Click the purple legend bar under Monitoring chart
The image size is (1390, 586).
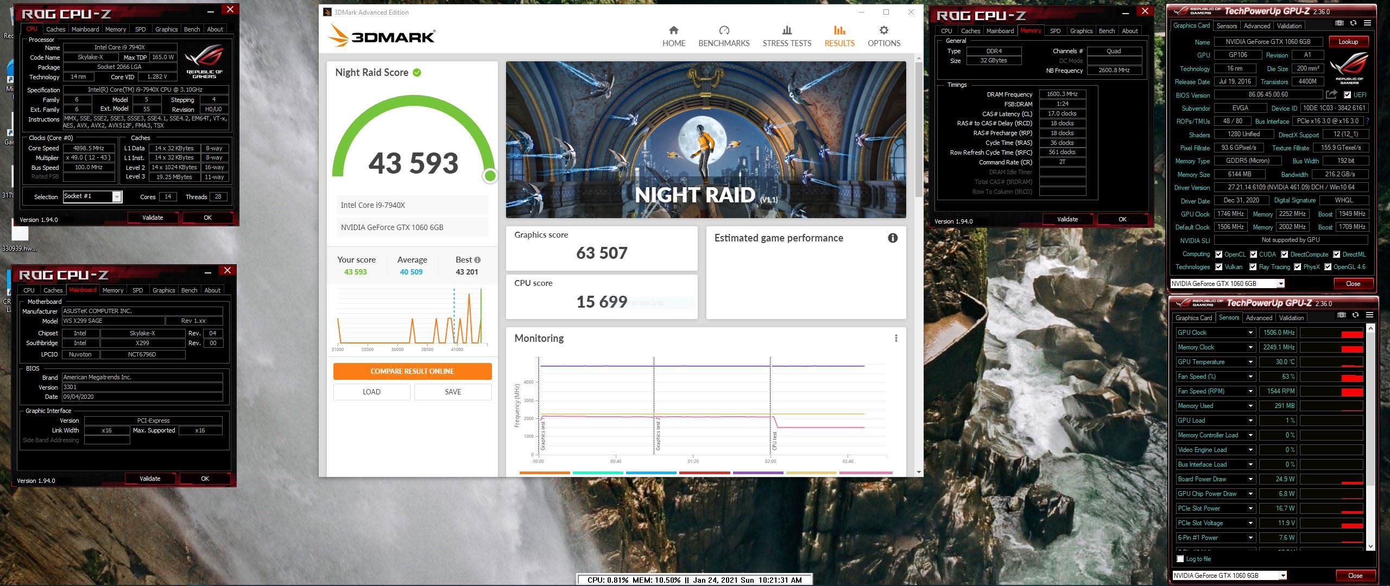(x=758, y=473)
